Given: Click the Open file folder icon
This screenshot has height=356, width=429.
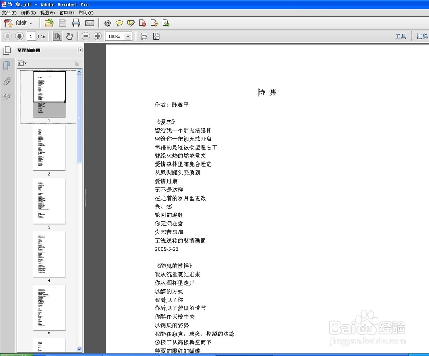Looking at the screenshot, I should 49,23.
